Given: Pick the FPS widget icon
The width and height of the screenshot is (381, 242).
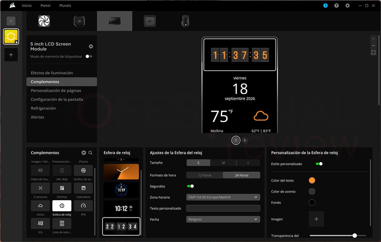Looking at the screenshot, I should click(83, 206).
